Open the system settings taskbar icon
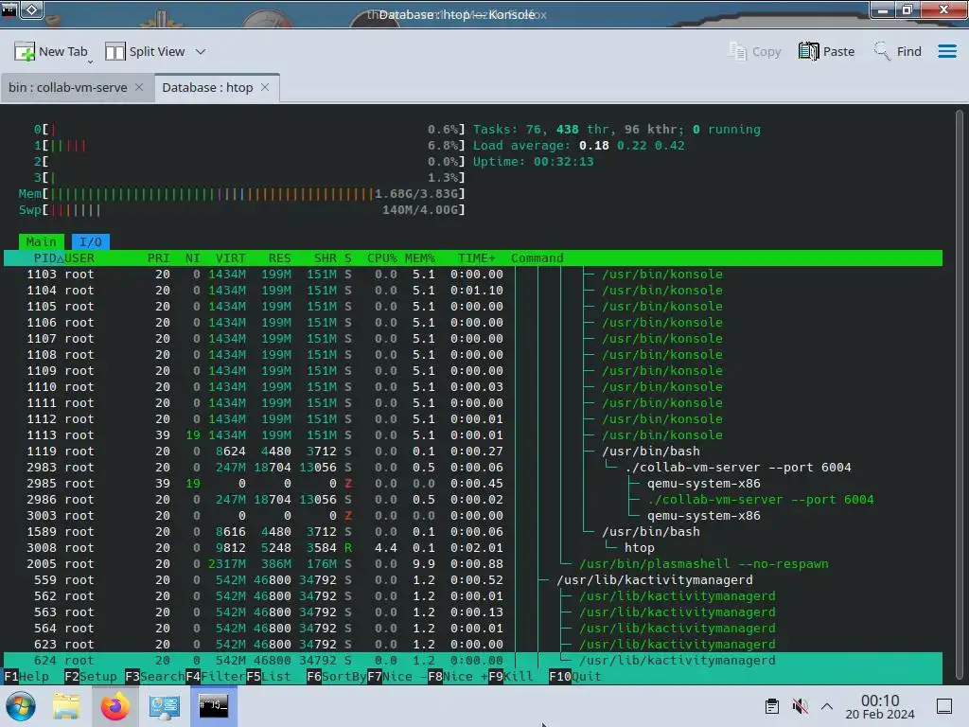This screenshot has height=727, width=969. (165, 706)
